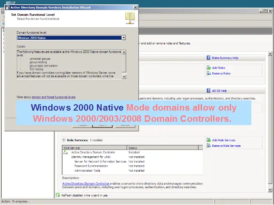Open the Domain functional level dropdown
This screenshot has height=205, width=274.
pyautogui.click(x=71, y=38)
